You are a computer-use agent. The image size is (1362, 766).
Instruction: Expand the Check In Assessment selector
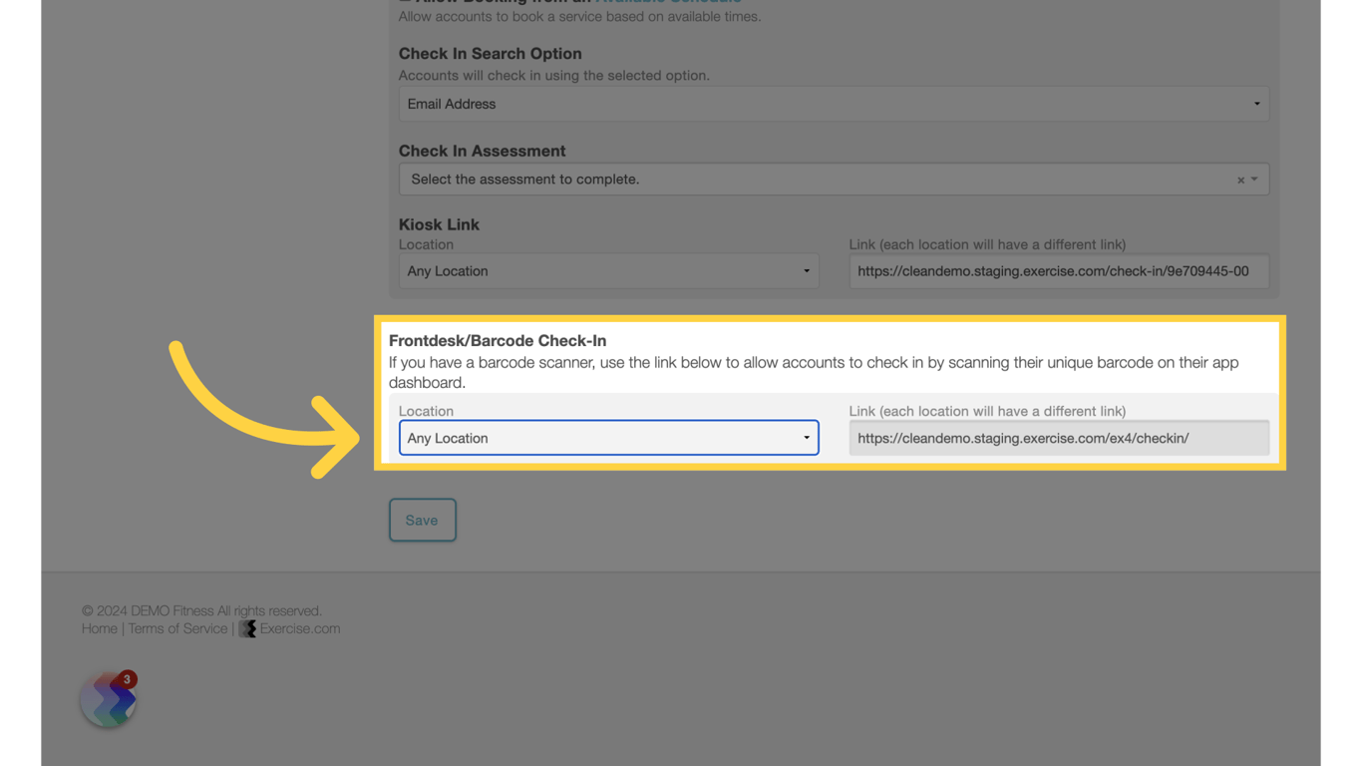[834, 180]
